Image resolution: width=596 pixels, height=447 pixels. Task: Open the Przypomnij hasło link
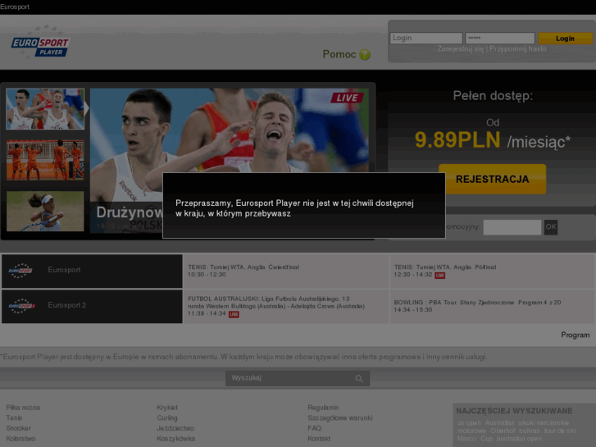[517, 48]
